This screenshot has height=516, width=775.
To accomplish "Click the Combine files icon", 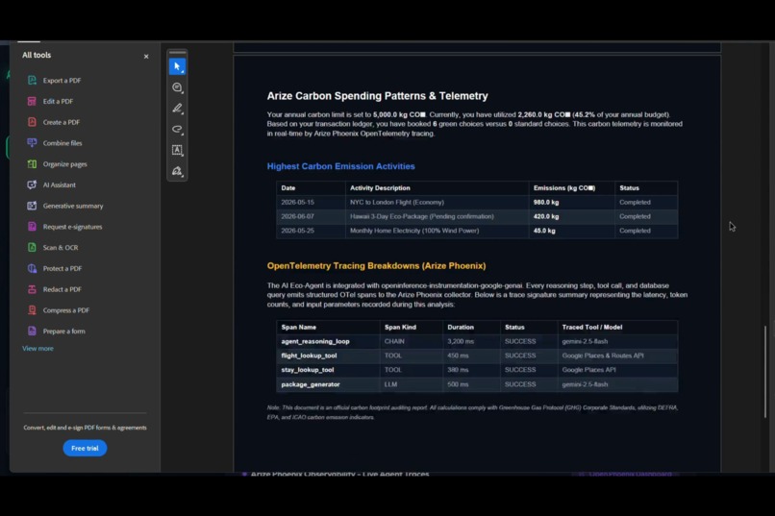I will 32,143.
